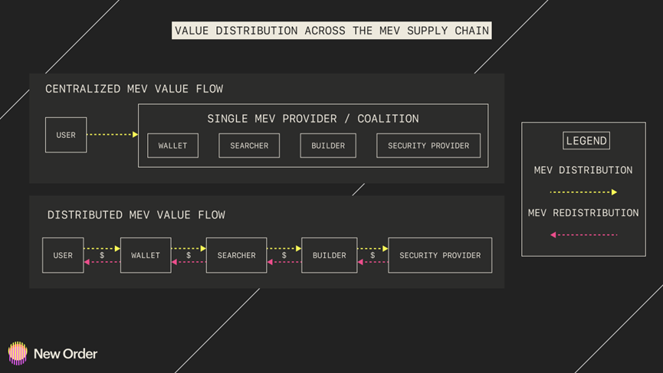Select the BUILDER box in distributed flow
Screen dimensions: 663x373
pyautogui.click(x=330, y=255)
